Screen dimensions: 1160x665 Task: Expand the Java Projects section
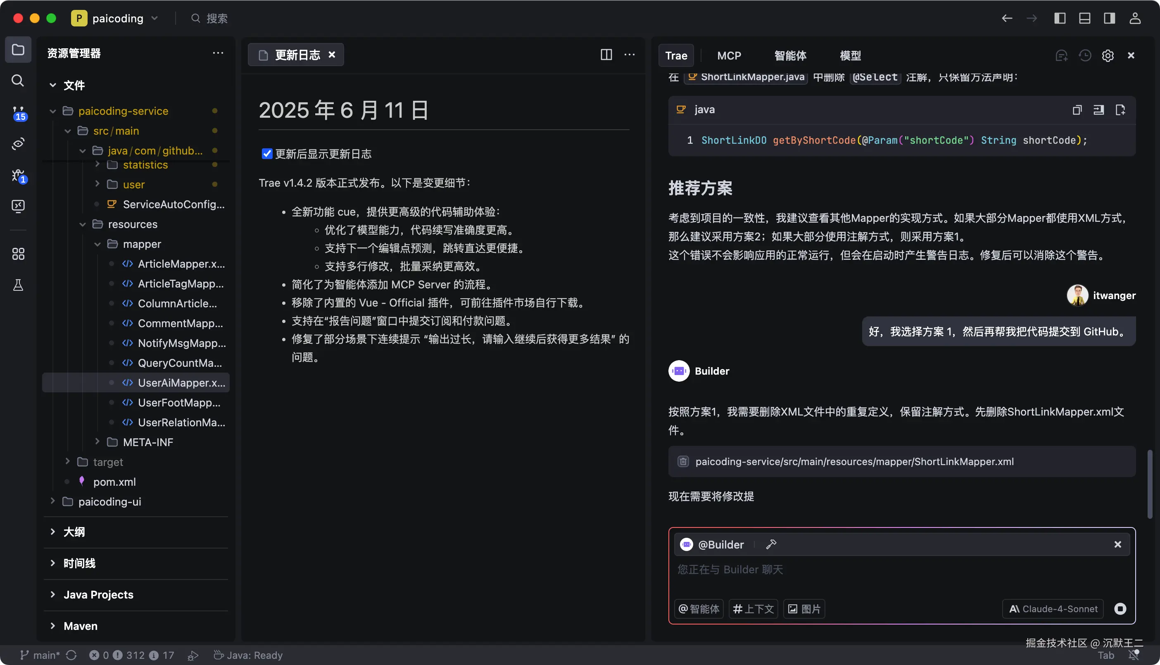(98, 595)
